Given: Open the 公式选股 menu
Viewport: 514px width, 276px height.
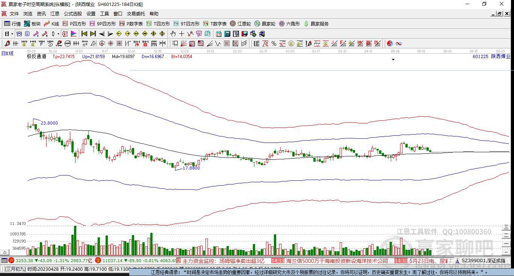Looking at the screenshot, I should pyautogui.click(x=73, y=13).
